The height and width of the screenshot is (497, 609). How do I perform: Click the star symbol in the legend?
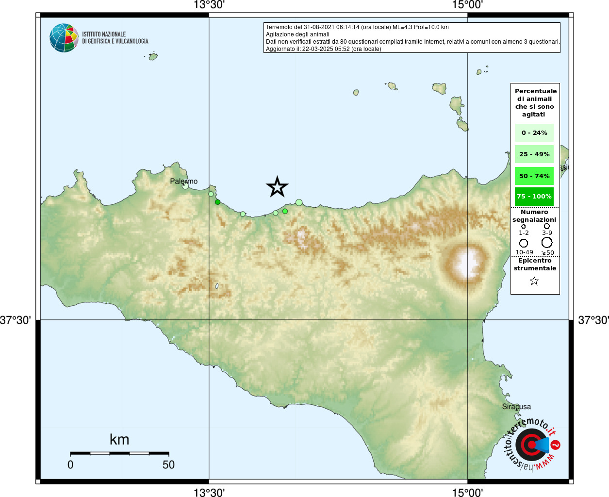534,281
